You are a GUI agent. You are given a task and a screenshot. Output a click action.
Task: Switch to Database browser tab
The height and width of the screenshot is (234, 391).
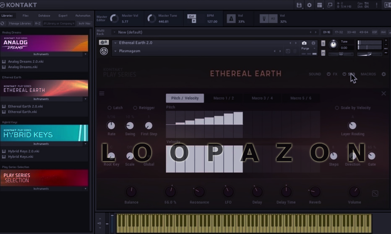[44, 15]
